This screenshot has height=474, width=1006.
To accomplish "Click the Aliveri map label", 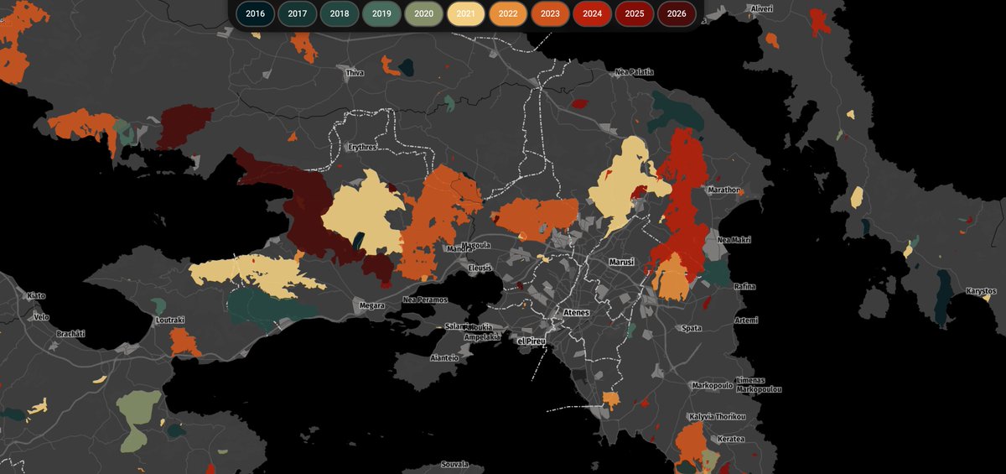I will tap(760, 8).
